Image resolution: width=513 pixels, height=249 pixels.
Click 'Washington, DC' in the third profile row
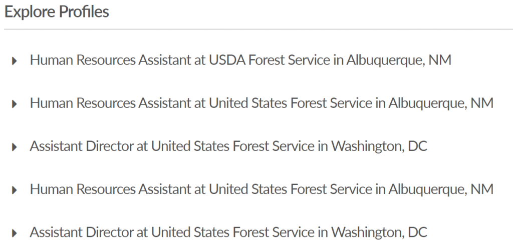coord(379,146)
